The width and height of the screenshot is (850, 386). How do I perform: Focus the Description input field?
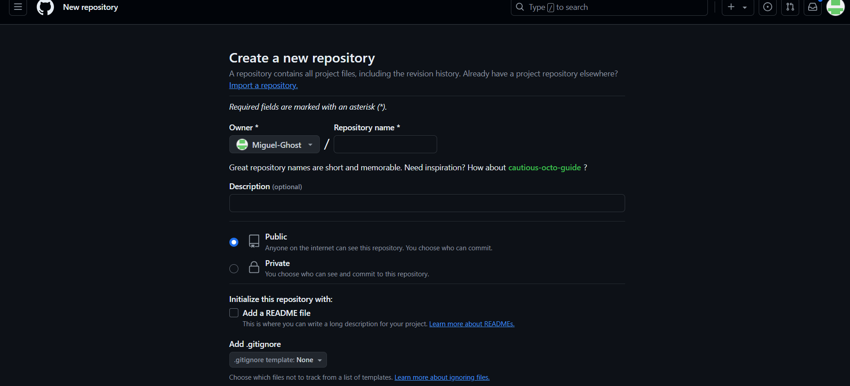[x=427, y=203]
